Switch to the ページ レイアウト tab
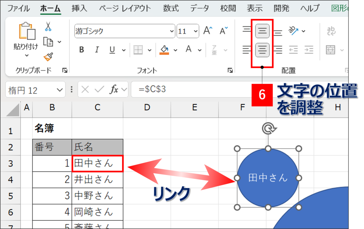 coord(125,8)
